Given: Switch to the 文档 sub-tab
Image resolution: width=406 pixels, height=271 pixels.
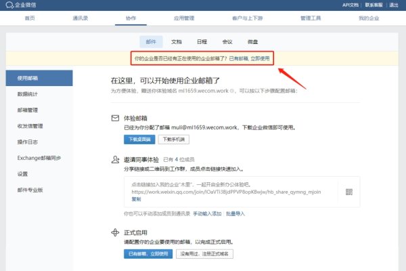Looking at the screenshot, I should click(177, 42).
